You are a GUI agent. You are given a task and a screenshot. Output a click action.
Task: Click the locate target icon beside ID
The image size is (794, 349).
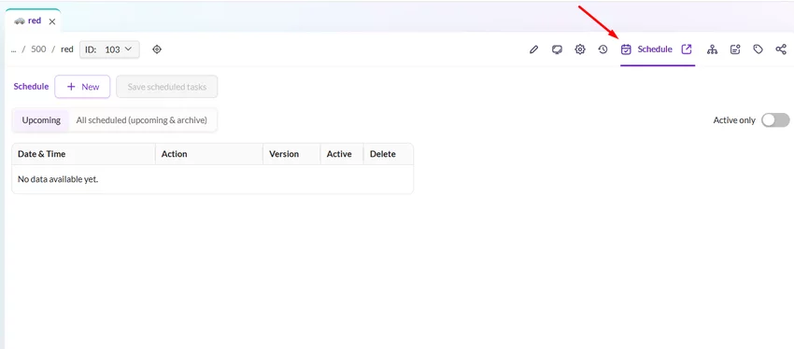click(157, 49)
